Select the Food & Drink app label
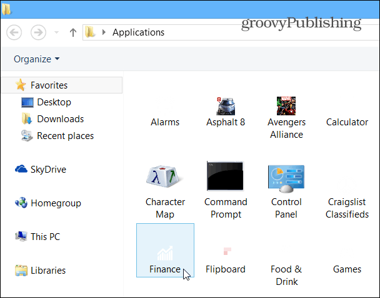Viewport: 380px width, 298px height. (286, 276)
